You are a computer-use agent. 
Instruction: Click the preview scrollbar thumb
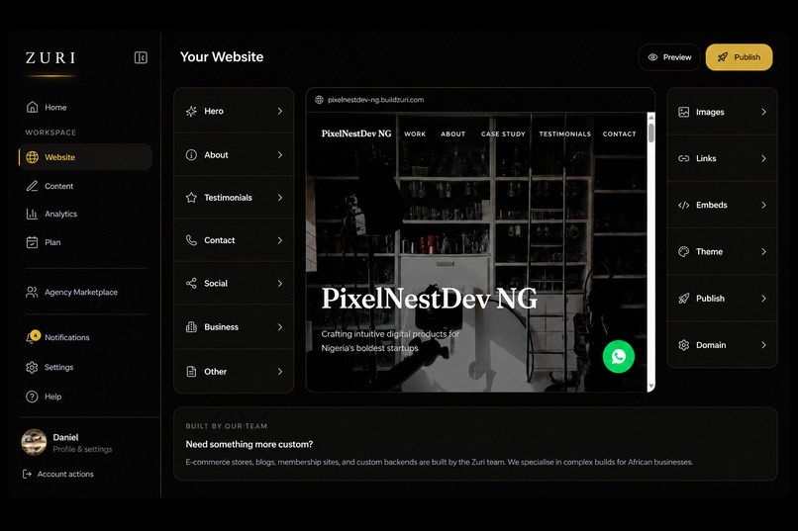pos(650,133)
